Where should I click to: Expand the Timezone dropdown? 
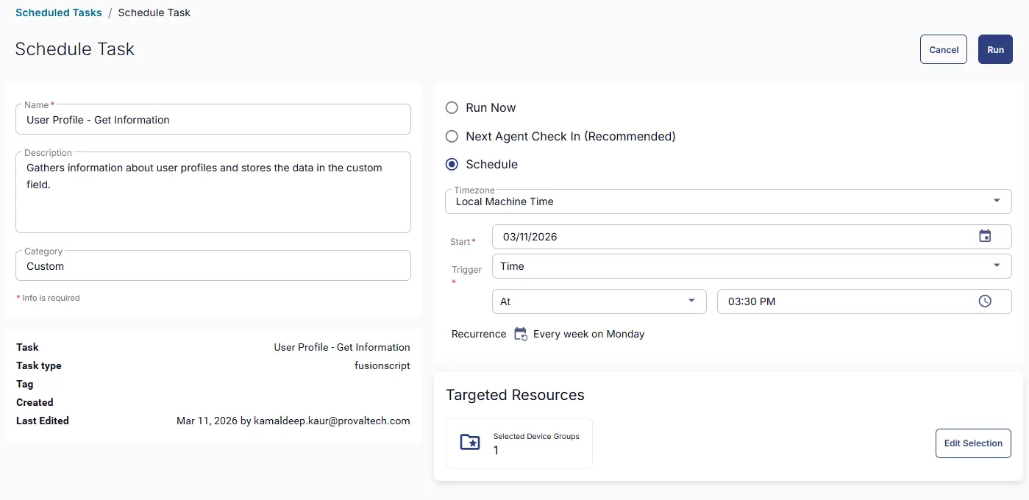[996, 201]
